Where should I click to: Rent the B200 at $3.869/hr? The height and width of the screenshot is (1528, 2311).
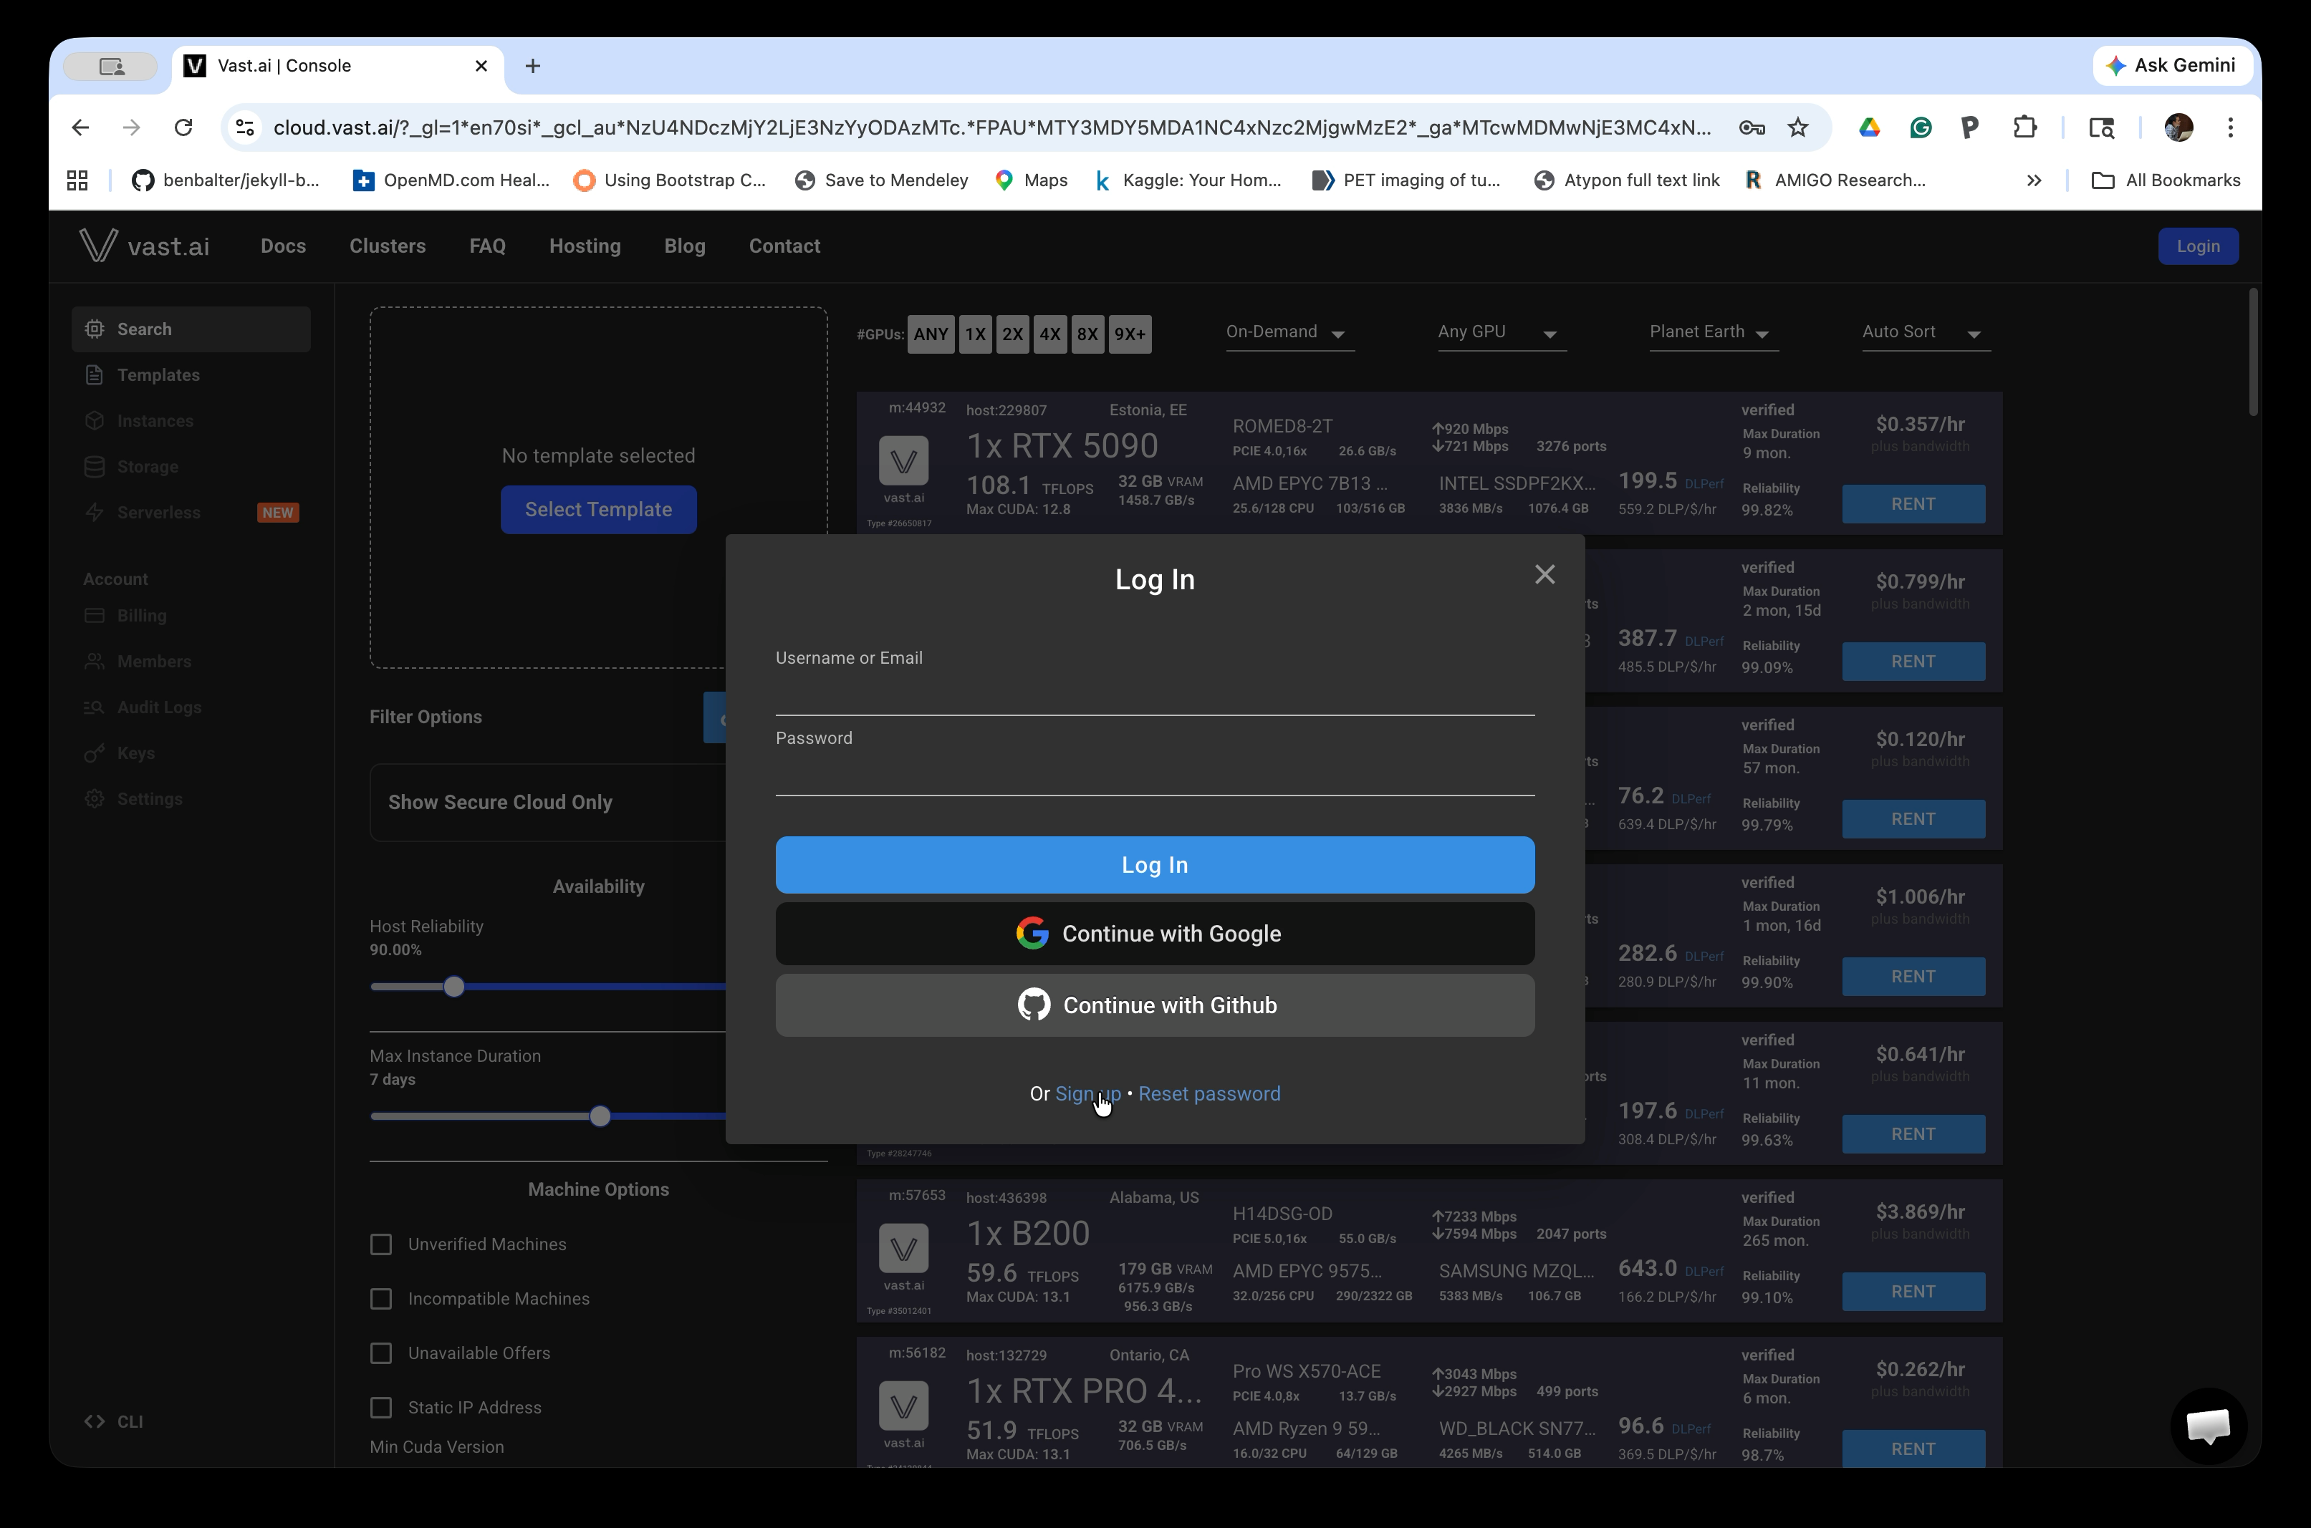point(1913,1292)
